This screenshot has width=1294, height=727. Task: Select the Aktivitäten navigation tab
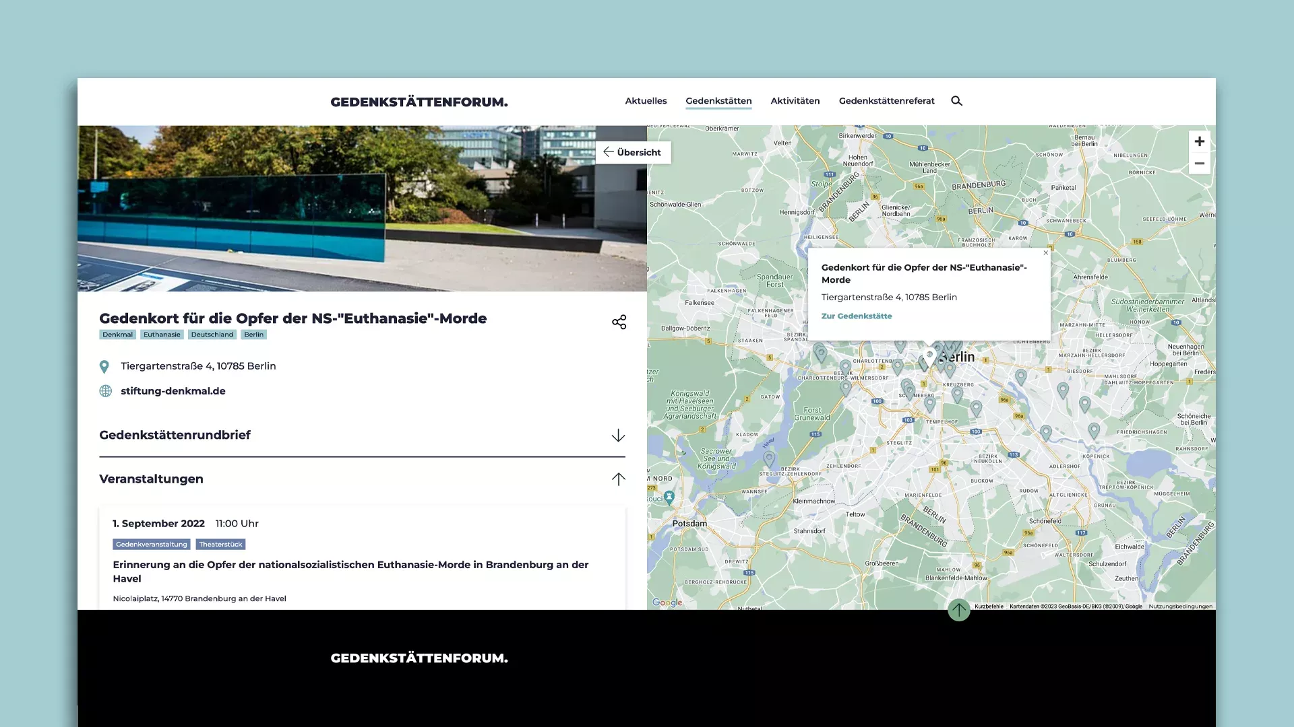795,100
